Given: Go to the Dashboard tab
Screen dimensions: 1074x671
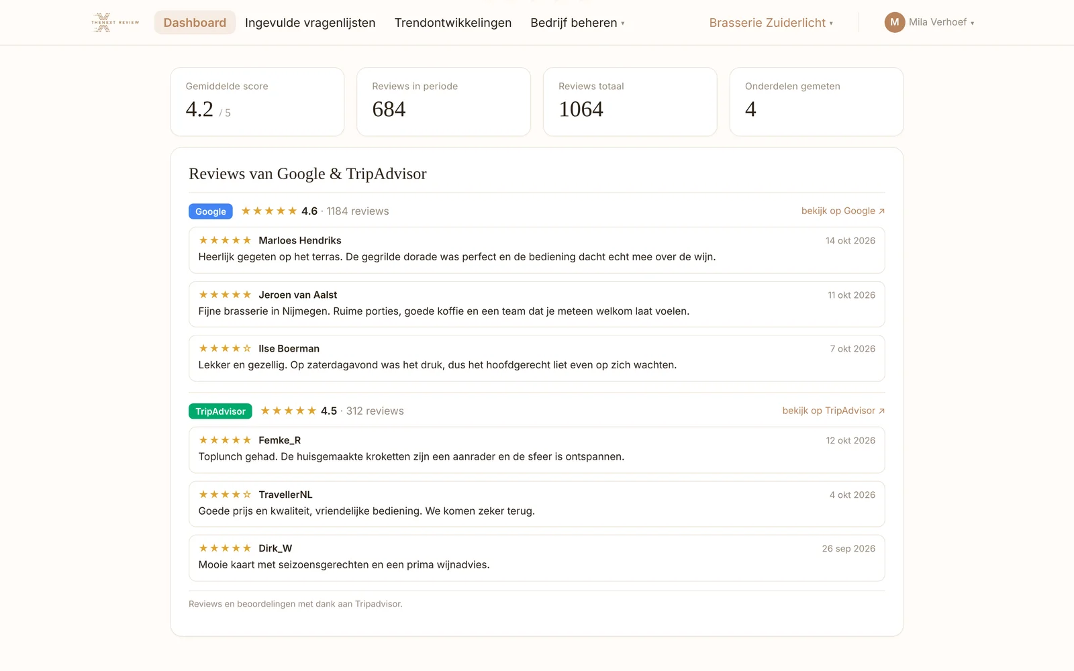Looking at the screenshot, I should click(195, 22).
